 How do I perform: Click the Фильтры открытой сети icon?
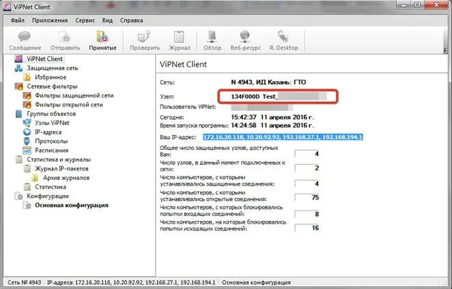coord(27,104)
